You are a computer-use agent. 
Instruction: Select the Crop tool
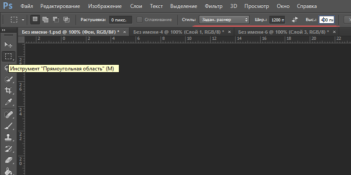(x=8, y=91)
